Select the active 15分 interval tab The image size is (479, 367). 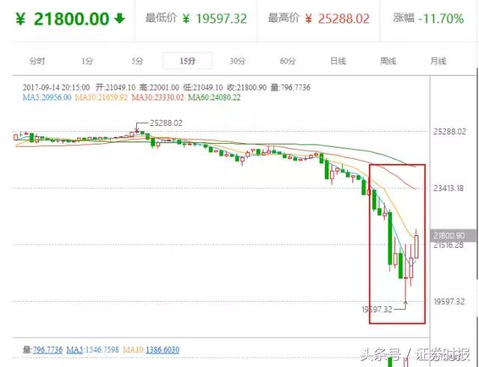pos(187,61)
